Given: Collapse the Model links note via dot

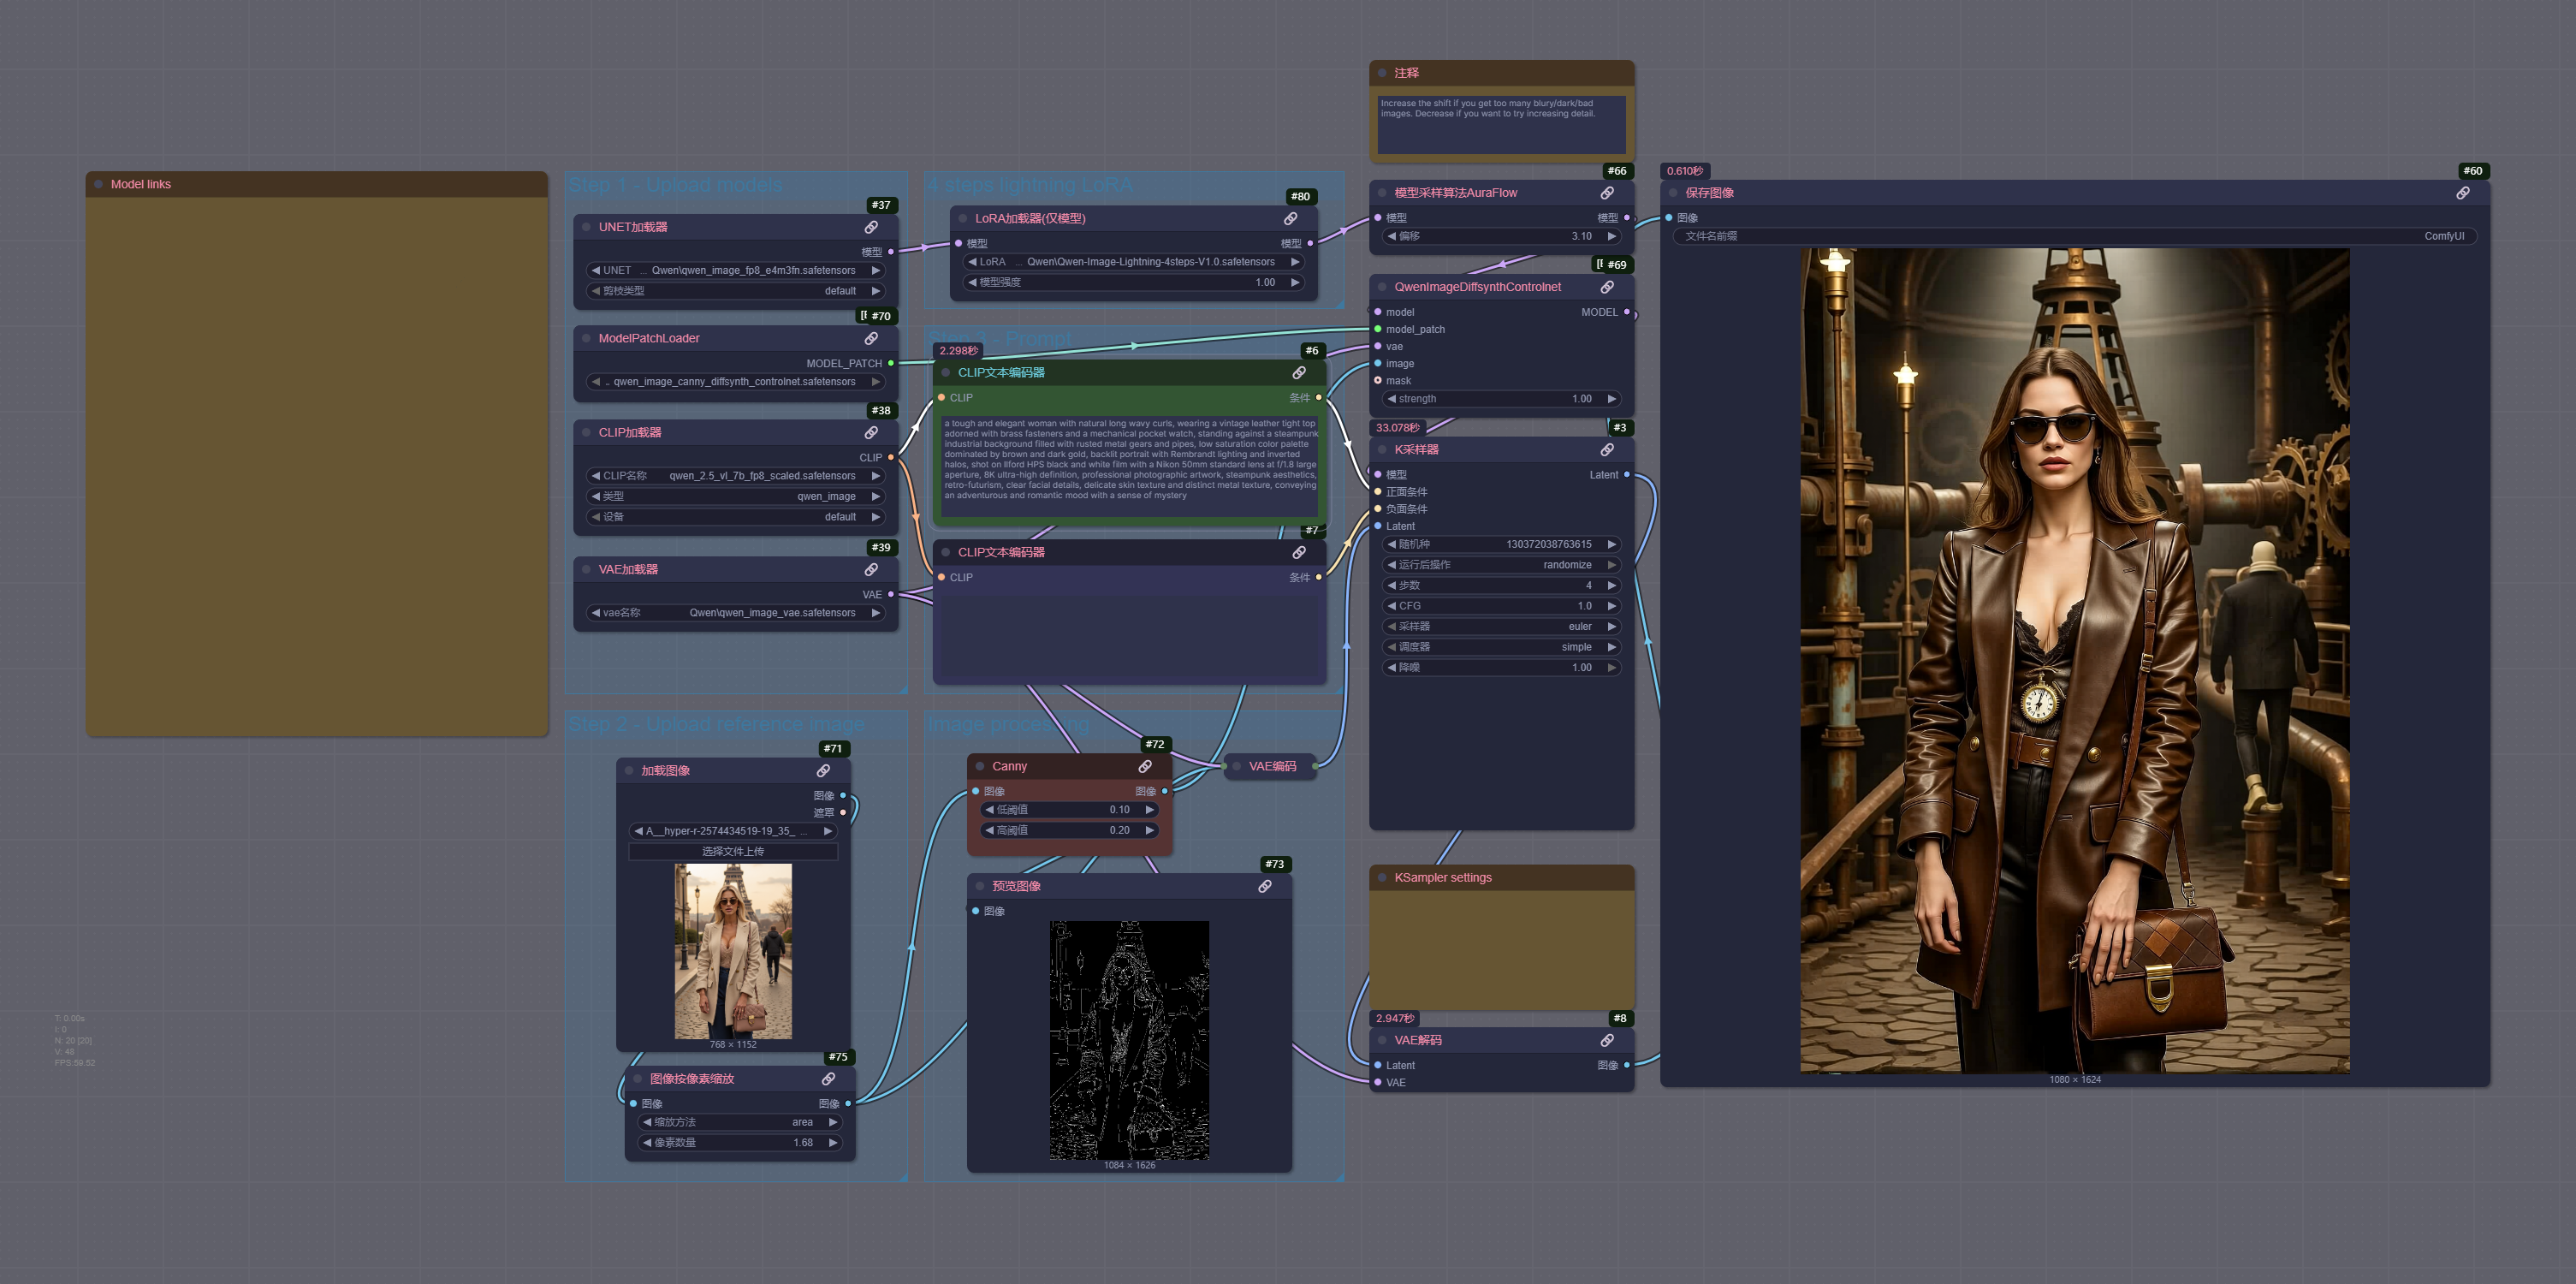Looking at the screenshot, I should pos(98,184).
